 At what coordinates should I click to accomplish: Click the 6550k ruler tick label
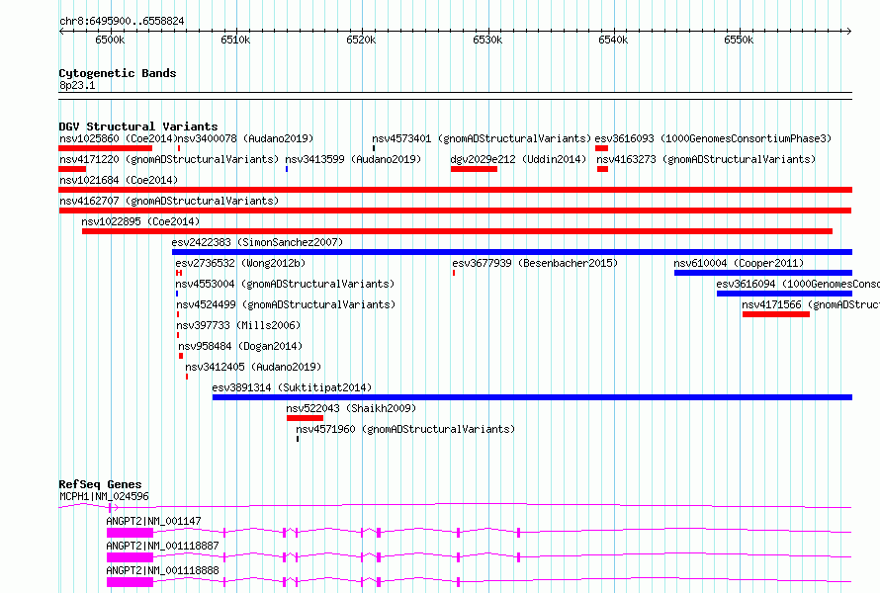pyautogui.click(x=740, y=41)
